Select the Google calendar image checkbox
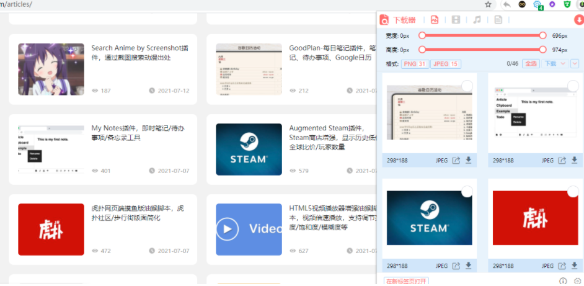 [467, 86]
